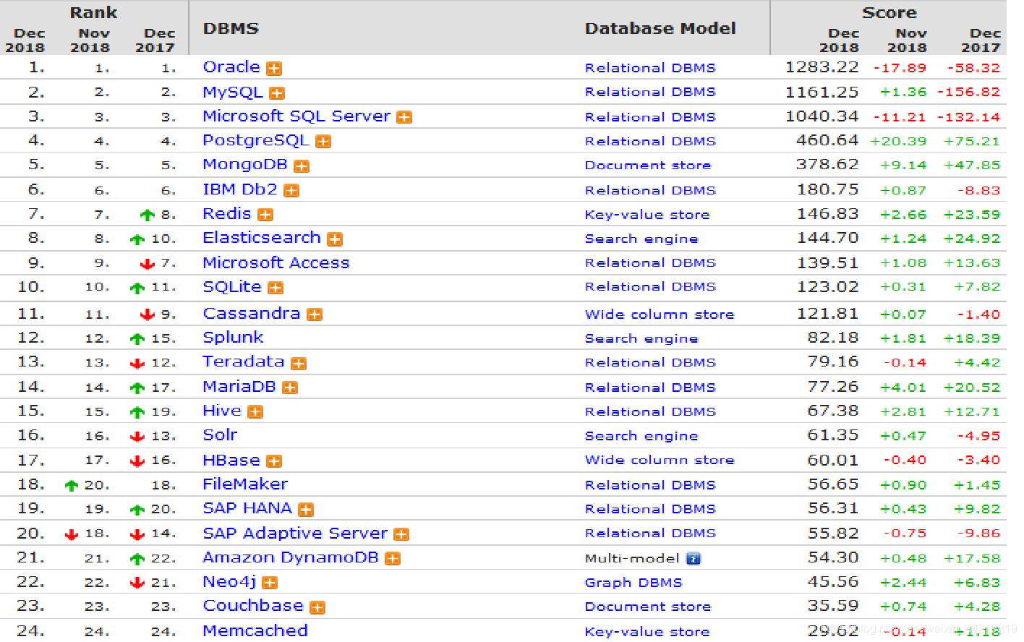Click the plus icon beside IBM Db2
The image size is (1024, 642).
click(291, 191)
